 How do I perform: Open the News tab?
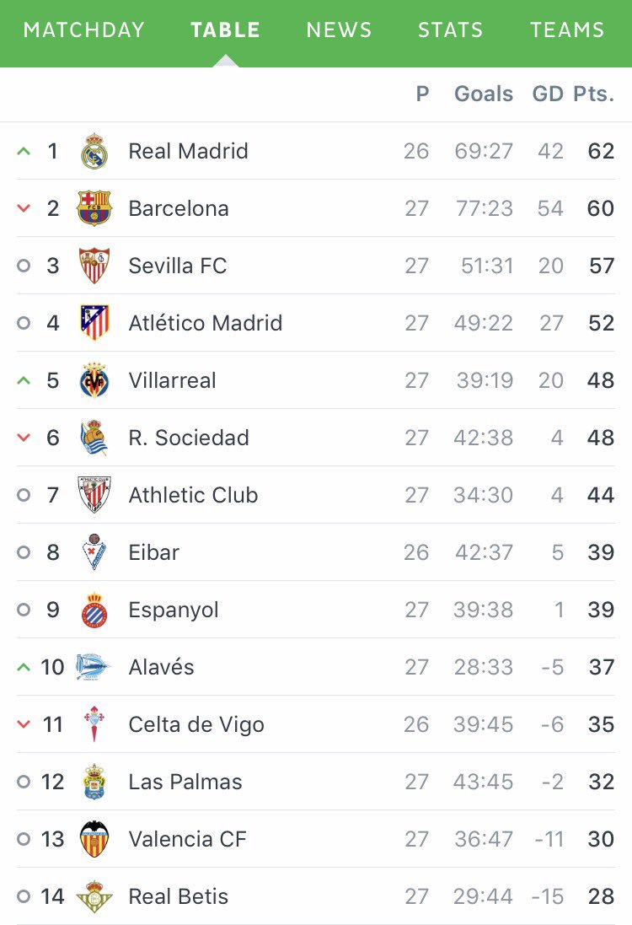click(339, 30)
